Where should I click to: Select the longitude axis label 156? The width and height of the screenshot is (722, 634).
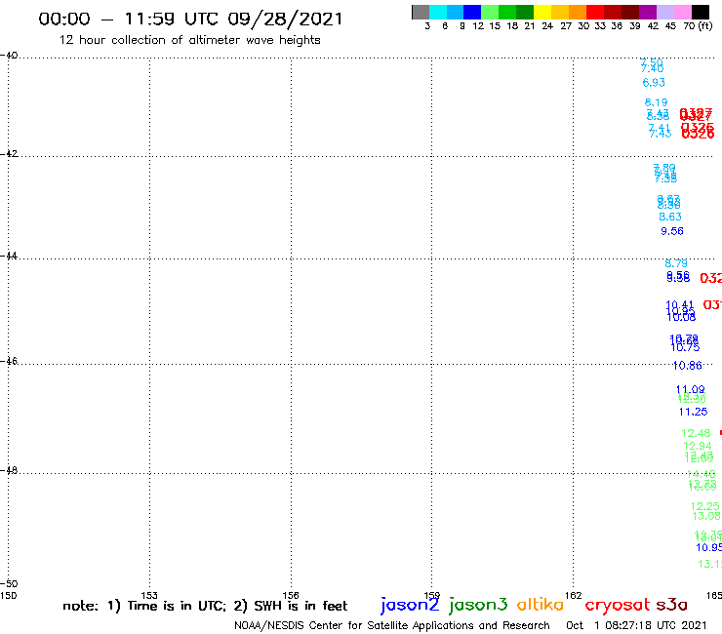tap(291, 595)
